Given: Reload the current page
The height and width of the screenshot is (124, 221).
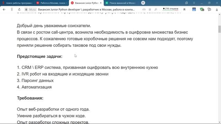Looking at the screenshot, I should (19, 9).
